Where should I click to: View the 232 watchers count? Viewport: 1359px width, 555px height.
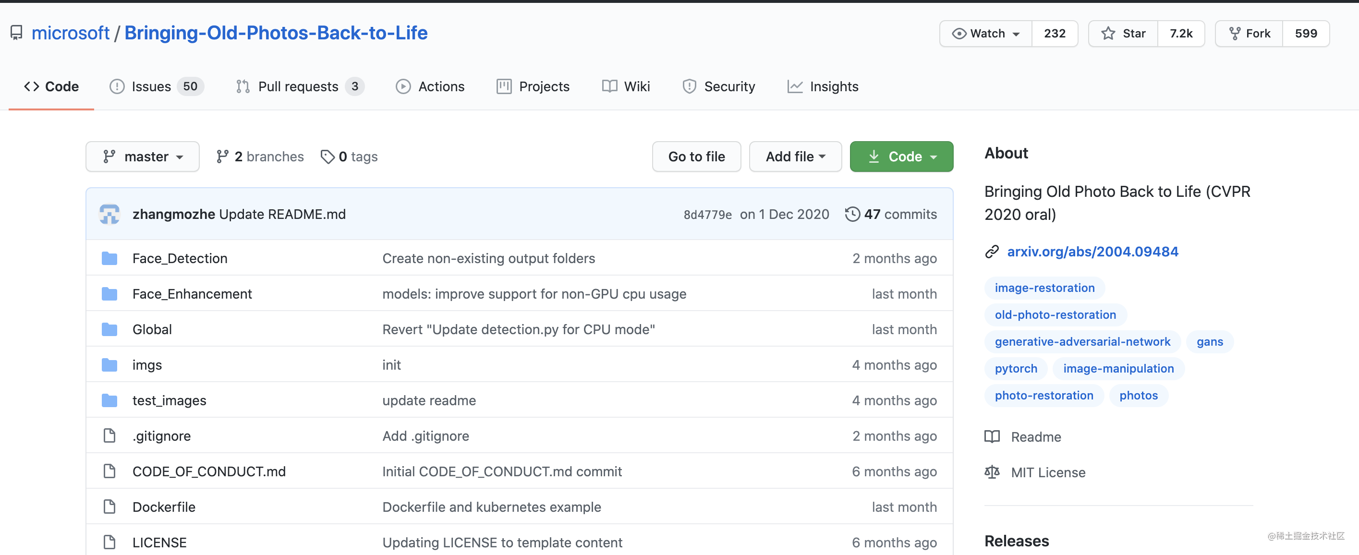(1055, 34)
